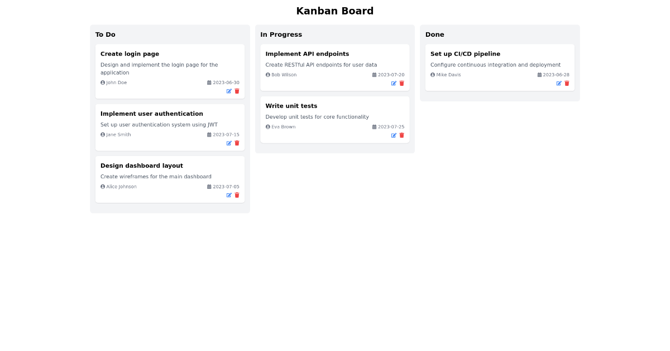The image size is (670, 351).
Task: Edit the Set up CI/CD pipeline card
Action: pos(559,83)
